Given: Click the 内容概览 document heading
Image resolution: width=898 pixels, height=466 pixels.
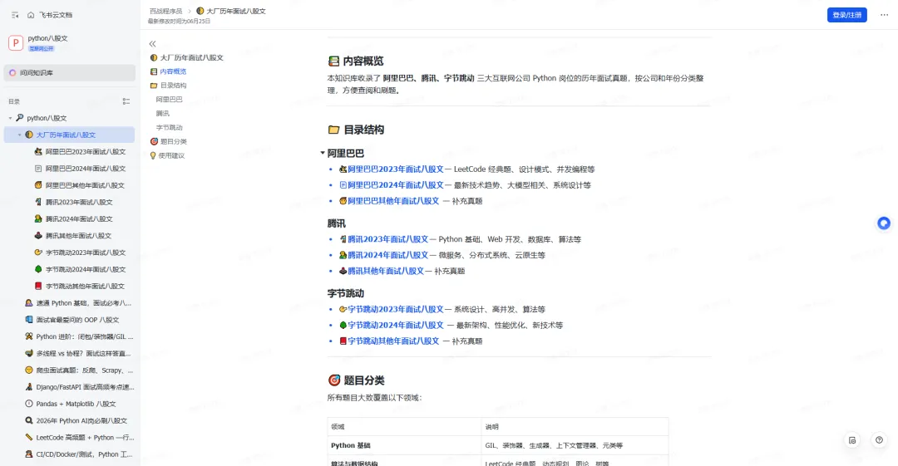Looking at the screenshot, I should tap(363, 61).
